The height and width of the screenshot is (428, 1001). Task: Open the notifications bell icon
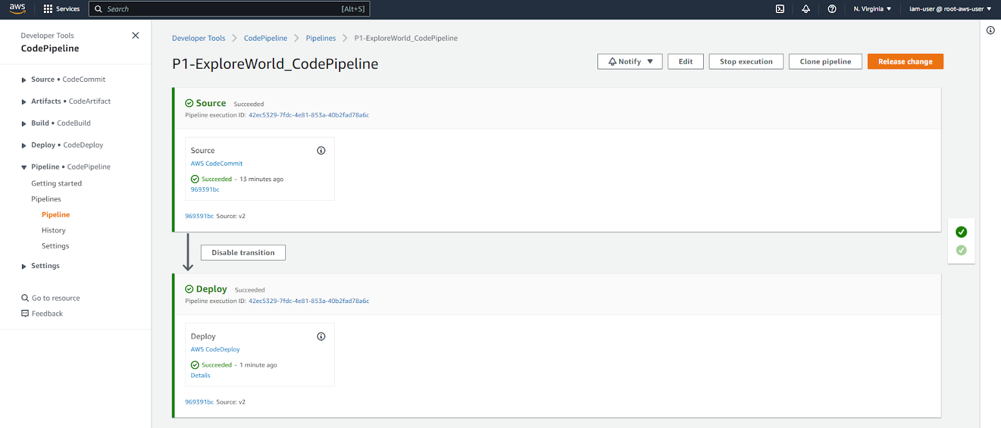[806, 9]
